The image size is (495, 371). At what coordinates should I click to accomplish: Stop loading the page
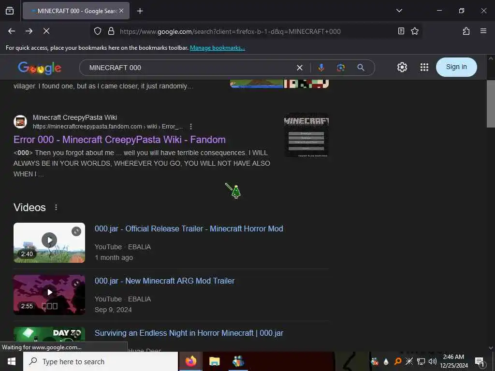[46, 31]
